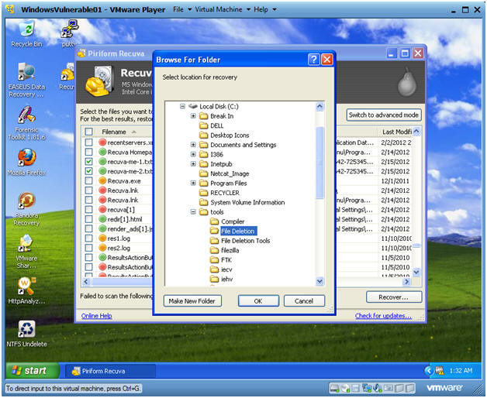
Task: Check the recentservers.xml file checkbox
Action: pyautogui.click(x=89, y=142)
